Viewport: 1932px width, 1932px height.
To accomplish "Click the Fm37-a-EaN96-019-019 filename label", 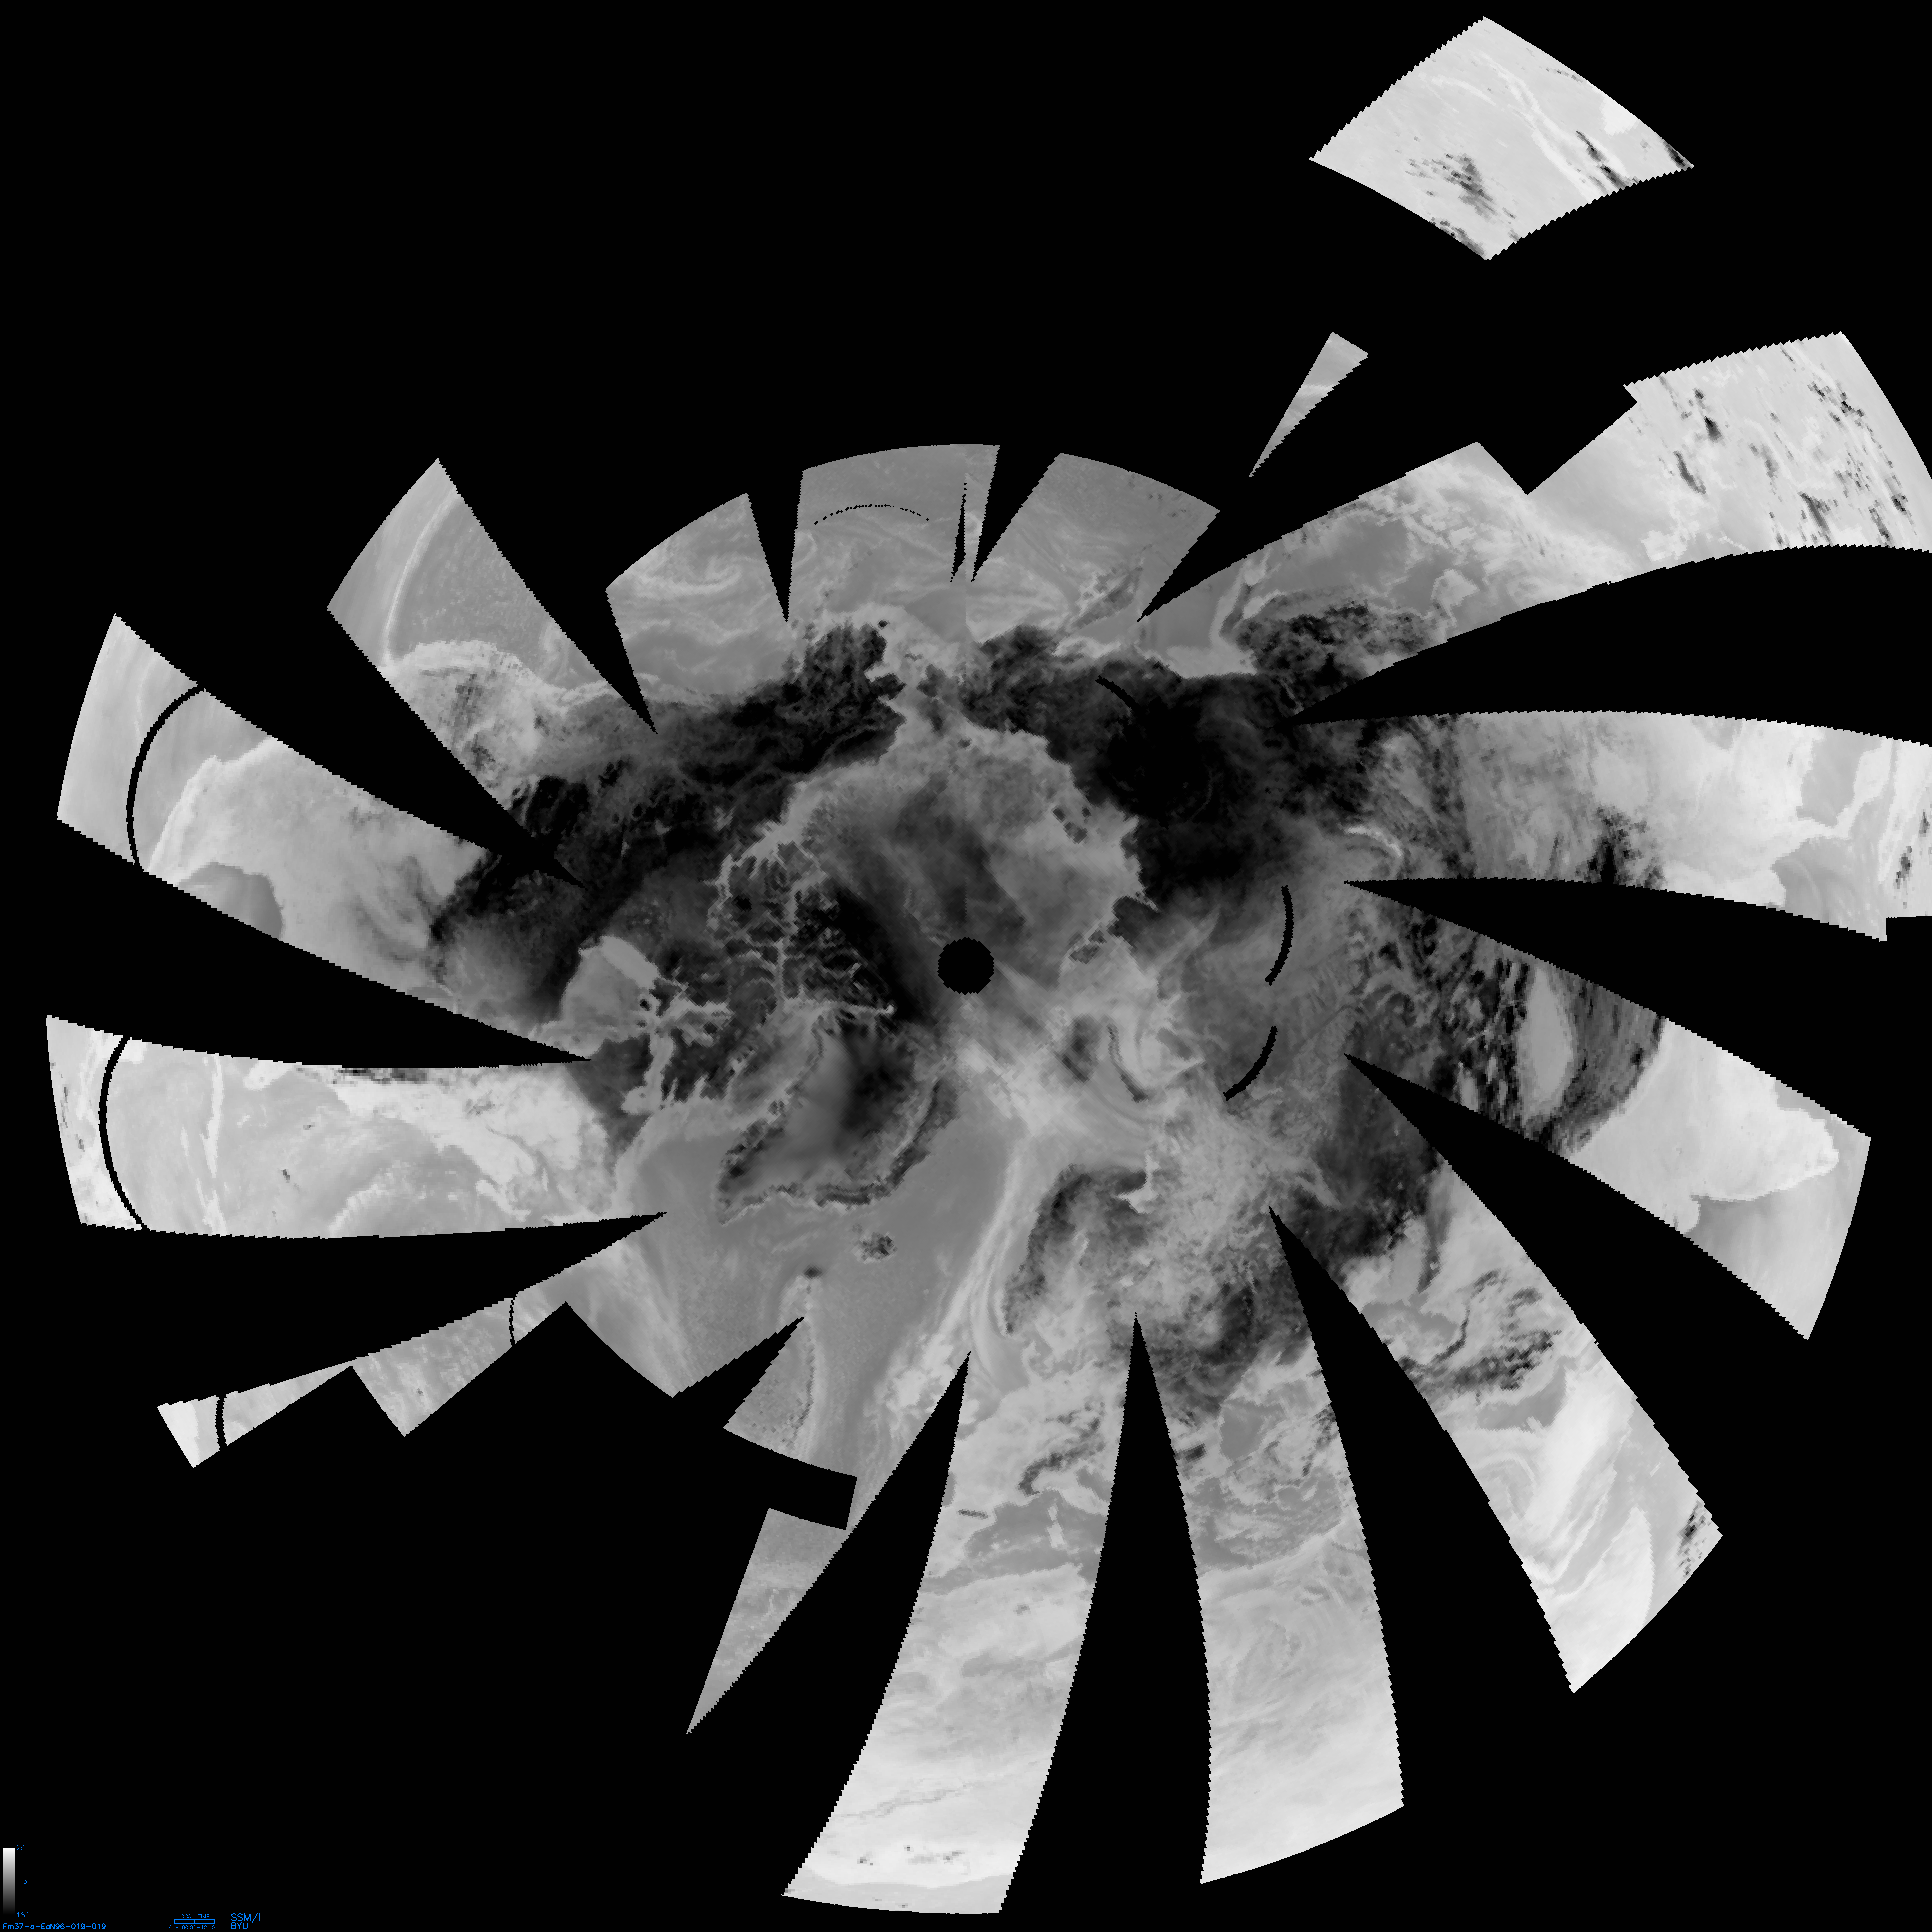I will (x=54, y=1926).
